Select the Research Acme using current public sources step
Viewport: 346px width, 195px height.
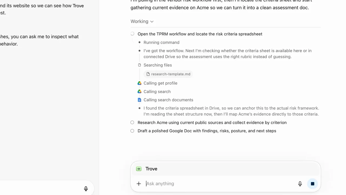212,122
